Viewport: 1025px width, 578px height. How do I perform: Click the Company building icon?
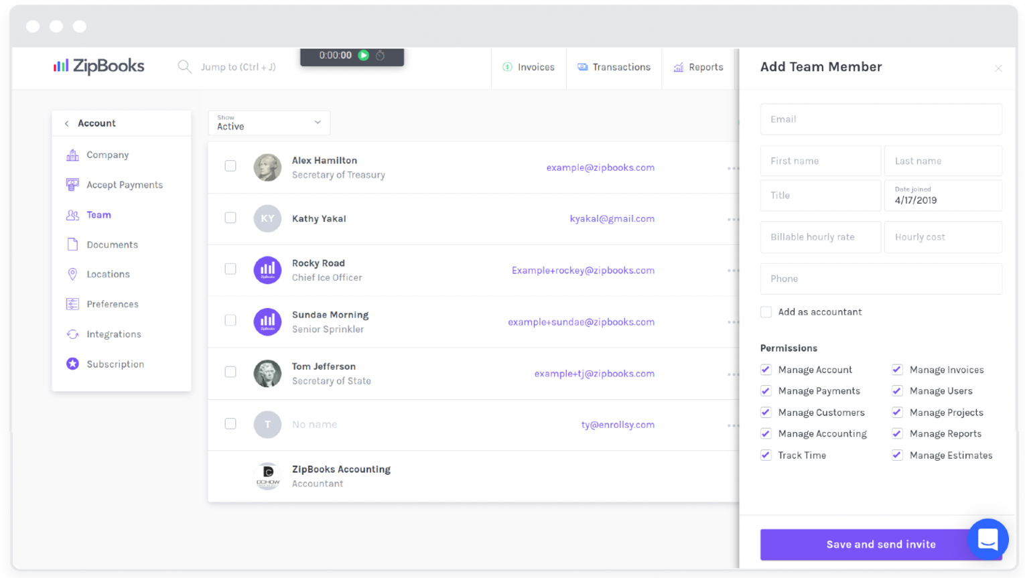point(72,155)
